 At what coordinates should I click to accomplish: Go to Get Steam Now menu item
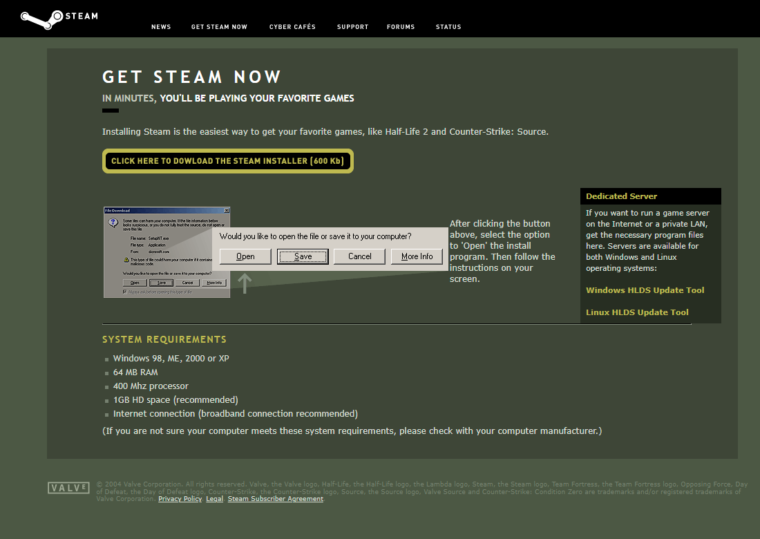point(219,27)
